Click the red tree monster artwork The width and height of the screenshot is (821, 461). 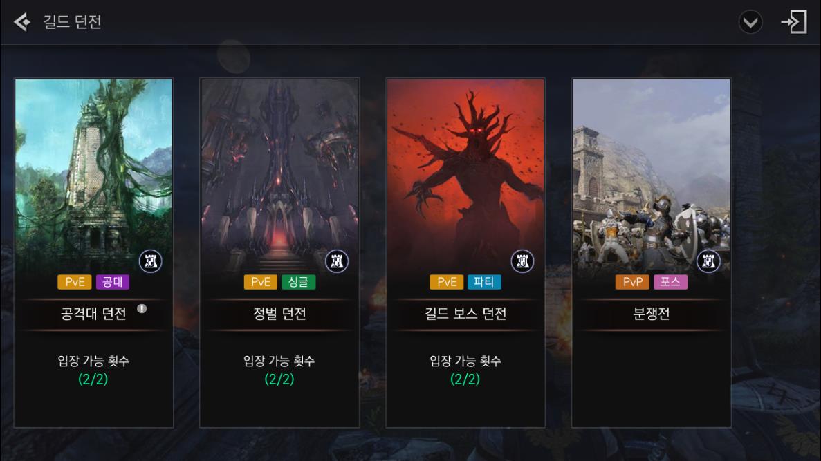[x=465, y=173]
